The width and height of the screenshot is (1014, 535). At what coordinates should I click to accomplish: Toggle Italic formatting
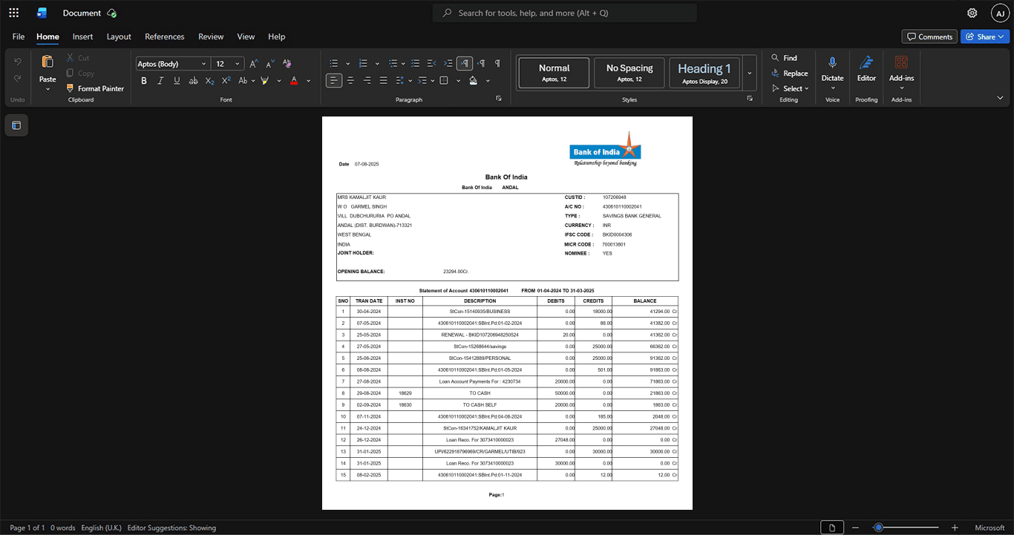tap(160, 80)
